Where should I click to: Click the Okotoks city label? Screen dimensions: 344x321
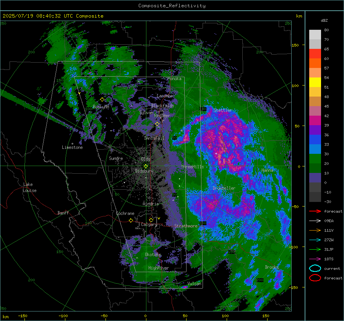pos(153,255)
